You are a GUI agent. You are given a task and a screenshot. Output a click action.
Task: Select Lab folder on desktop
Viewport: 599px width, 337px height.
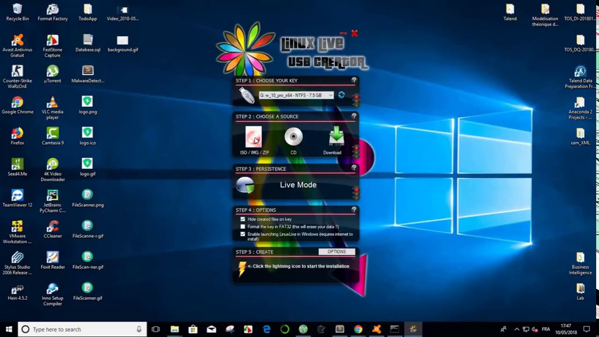[x=580, y=292]
